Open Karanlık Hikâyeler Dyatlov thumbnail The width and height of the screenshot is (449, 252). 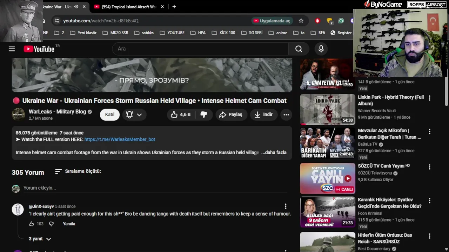pyautogui.click(x=328, y=212)
